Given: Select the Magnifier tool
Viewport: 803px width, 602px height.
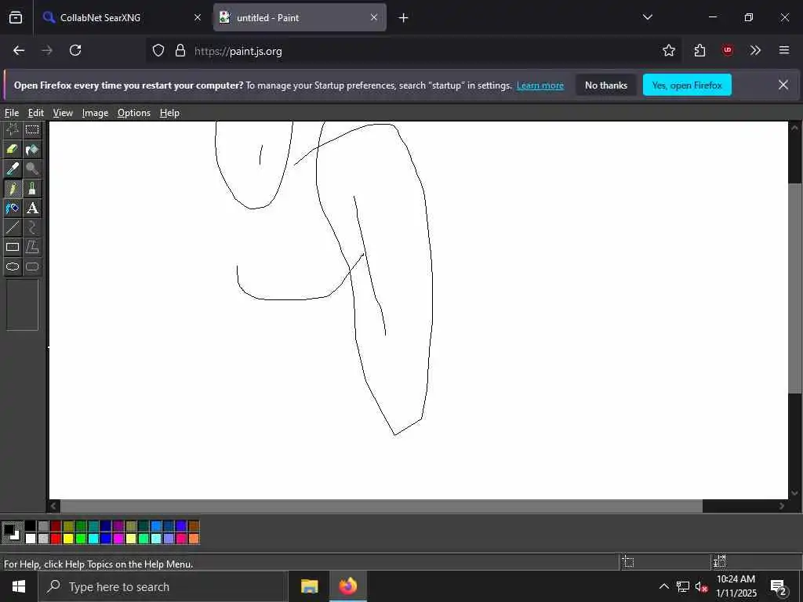Looking at the screenshot, I should (32, 169).
